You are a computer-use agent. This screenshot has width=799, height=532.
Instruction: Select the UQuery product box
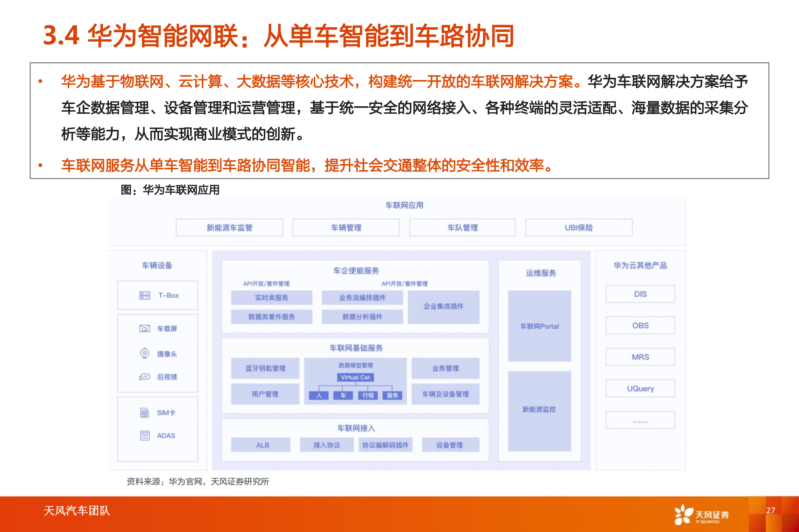coord(640,389)
